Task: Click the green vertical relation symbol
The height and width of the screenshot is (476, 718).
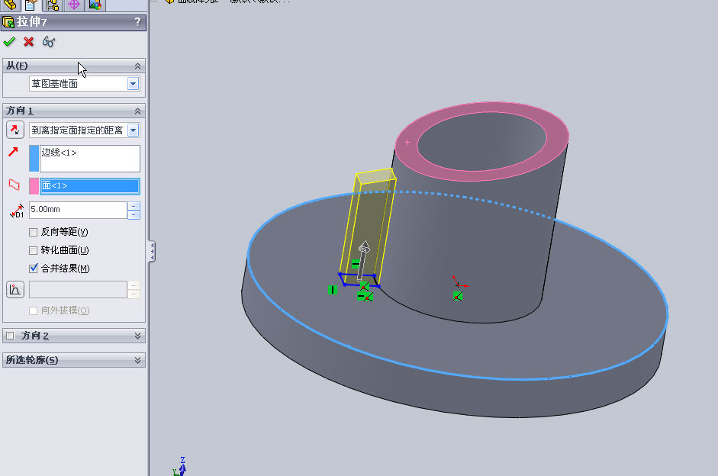Action: pos(333,289)
